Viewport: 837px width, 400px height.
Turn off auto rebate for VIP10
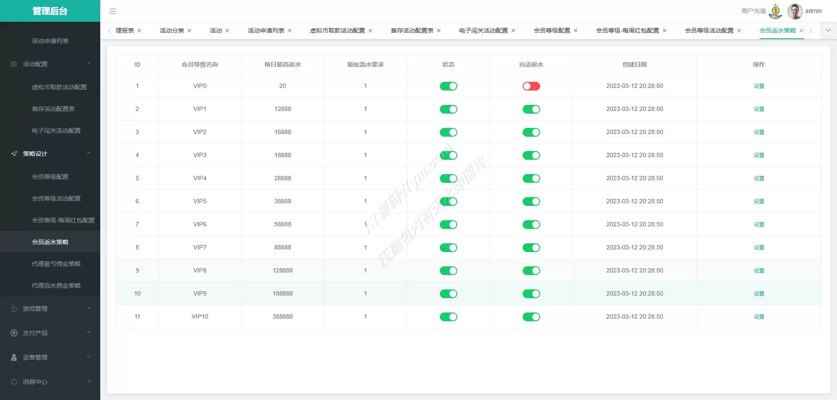pos(531,317)
